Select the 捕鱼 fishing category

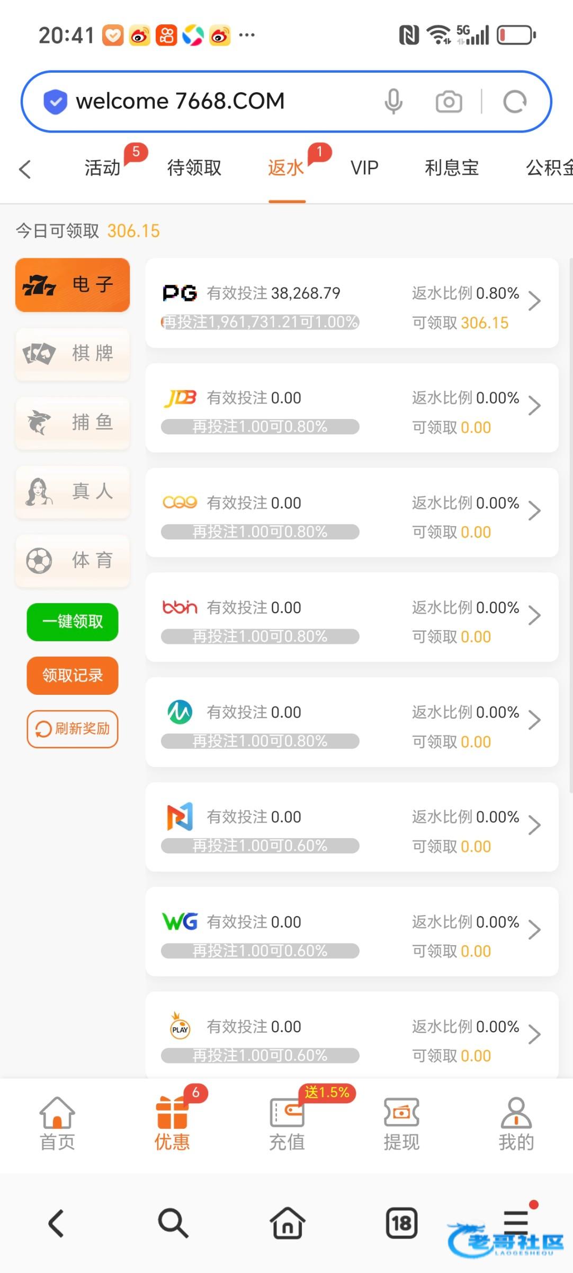point(73,423)
